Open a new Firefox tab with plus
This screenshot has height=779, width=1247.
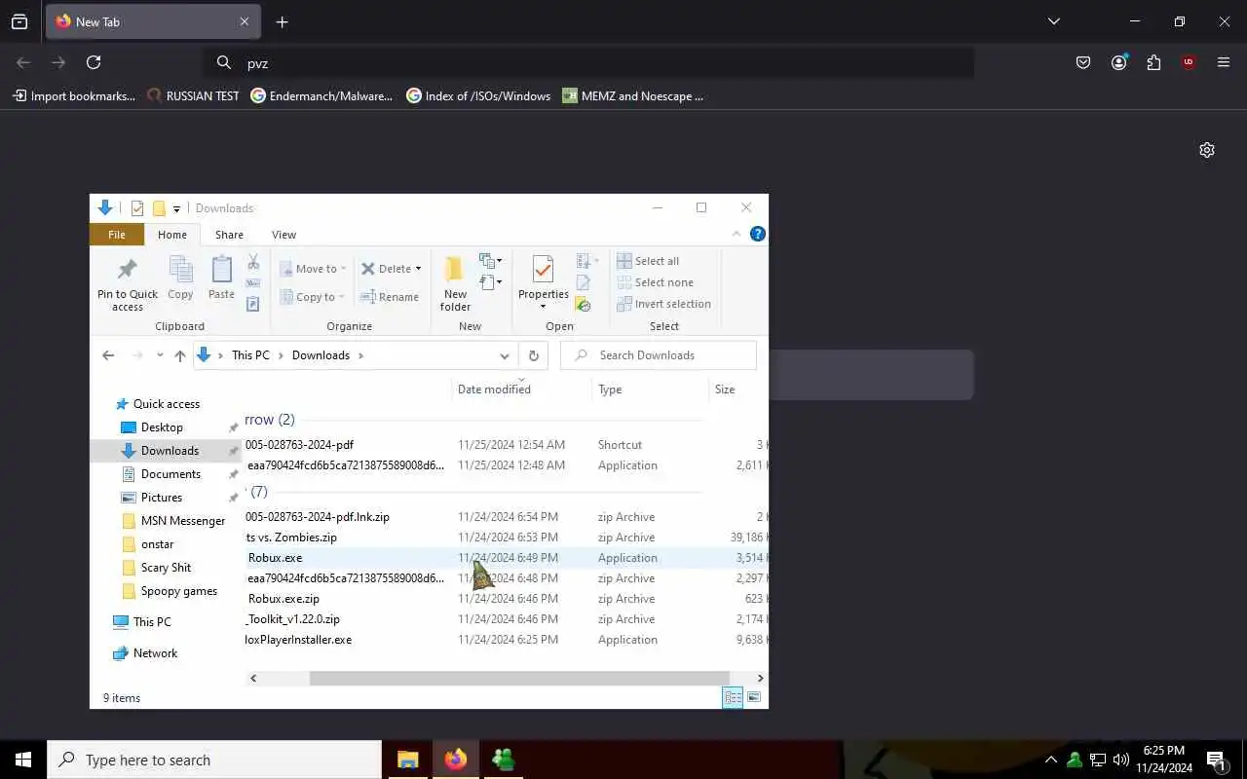(282, 21)
